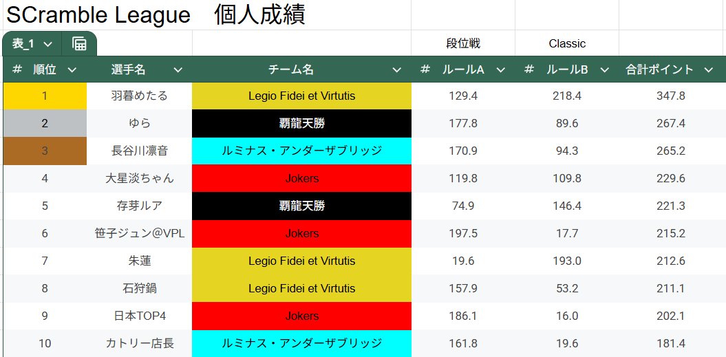Open the 選手名 column filter dropdown
The width and height of the screenshot is (726, 357).
point(178,70)
